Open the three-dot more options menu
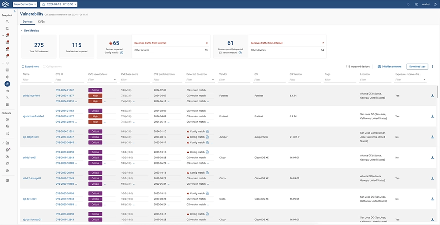 432,67
